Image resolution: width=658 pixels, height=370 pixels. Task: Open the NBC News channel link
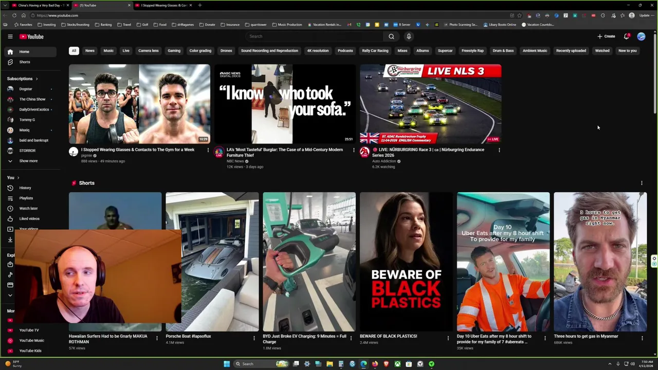(x=235, y=161)
